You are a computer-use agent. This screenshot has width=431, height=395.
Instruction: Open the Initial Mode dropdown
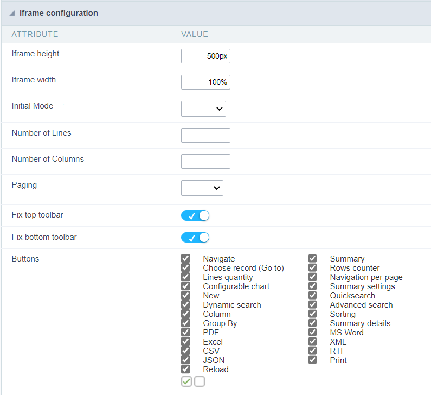pyautogui.click(x=203, y=109)
